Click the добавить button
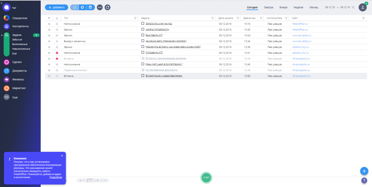 56,7
